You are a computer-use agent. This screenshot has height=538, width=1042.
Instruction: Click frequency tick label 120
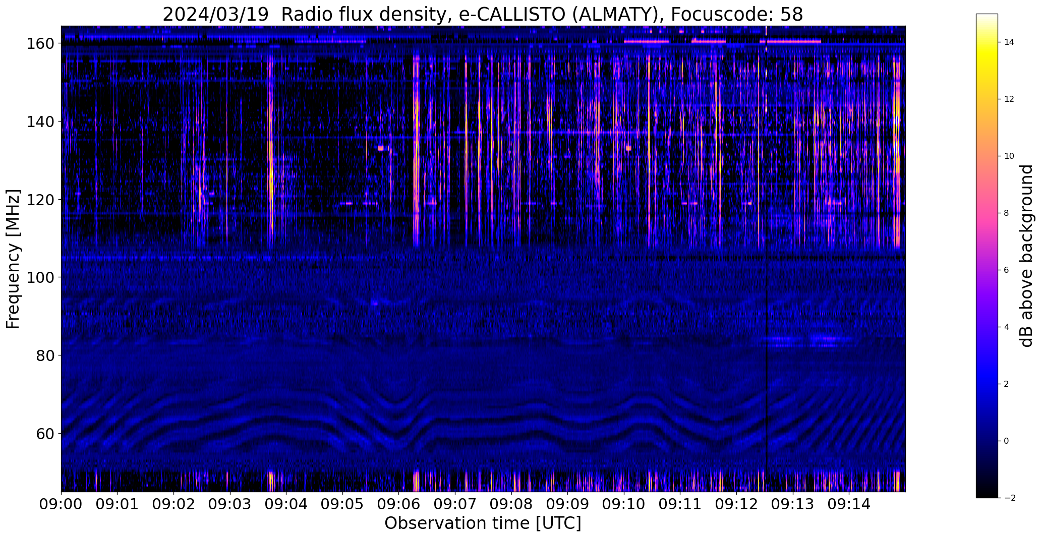(x=41, y=200)
